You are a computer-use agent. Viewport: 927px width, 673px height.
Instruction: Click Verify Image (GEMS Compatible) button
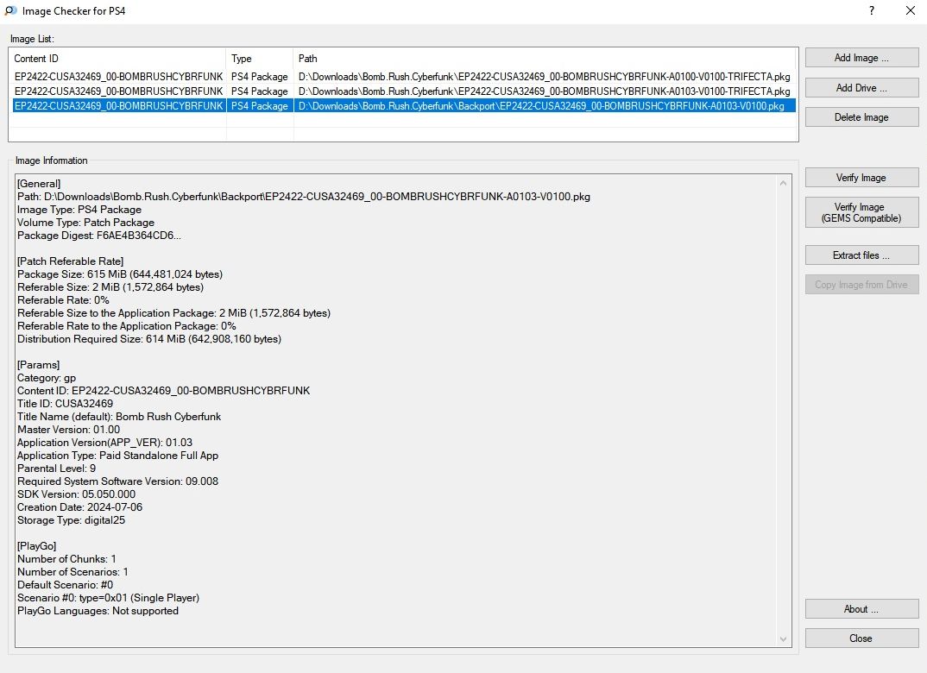pos(861,213)
